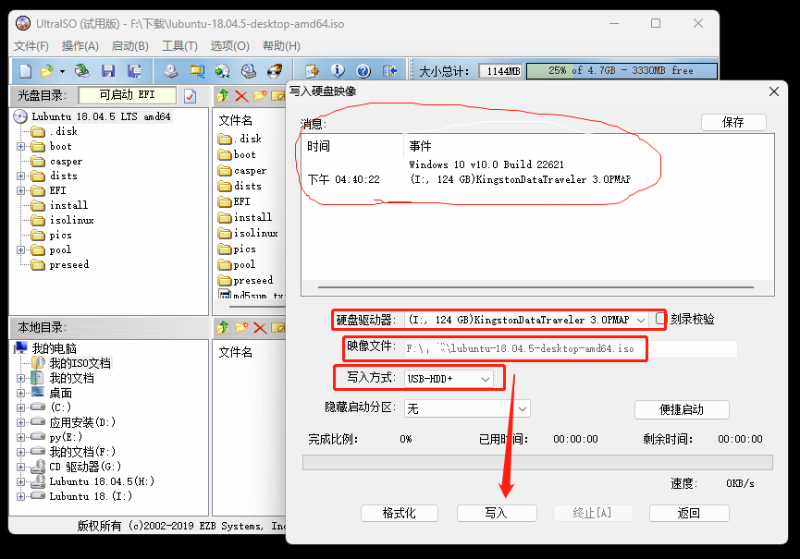Image resolution: width=800 pixels, height=559 pixels.
Task: Expand the boot folder in disc tree
Action: coord(21,147)
